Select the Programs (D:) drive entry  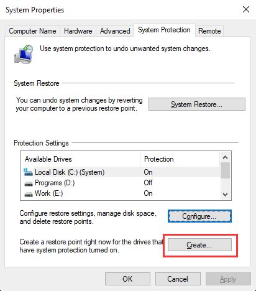click(120, 183)
